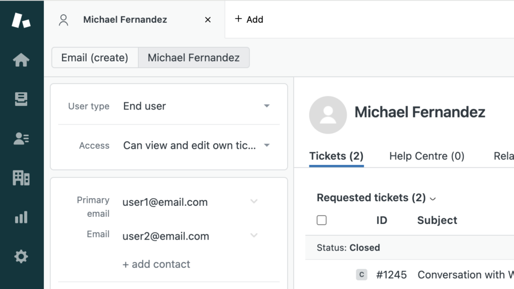Image resolution: width=514 pixels, height=289 pixels.
Task: Click the Email (create) breadcrumb button
Action: pos(95,58)
